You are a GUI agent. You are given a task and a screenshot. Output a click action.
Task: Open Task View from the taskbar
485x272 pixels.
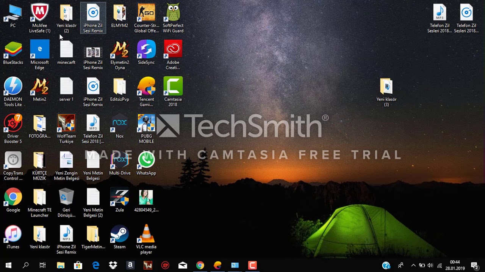[x=42, y=266]
